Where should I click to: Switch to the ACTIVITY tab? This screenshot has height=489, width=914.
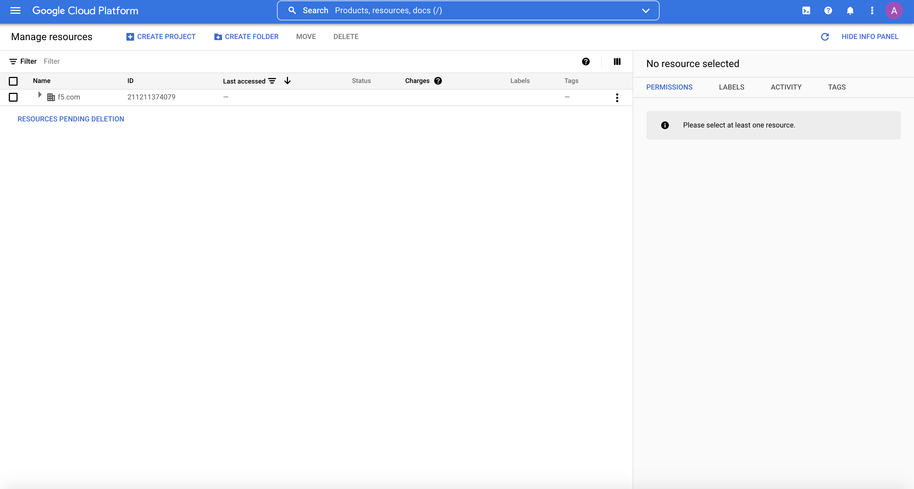tap(786, 87)
